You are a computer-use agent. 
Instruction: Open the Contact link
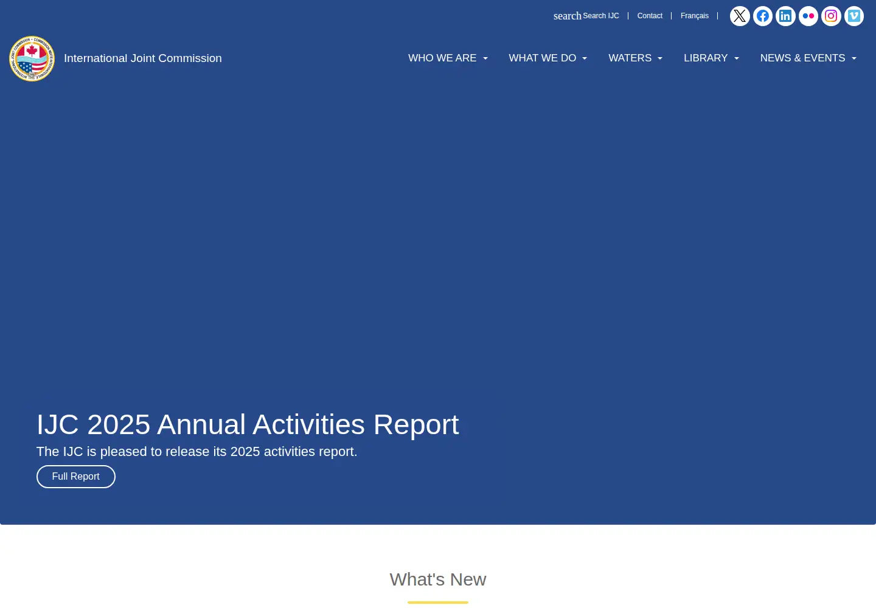click(650, 16)
